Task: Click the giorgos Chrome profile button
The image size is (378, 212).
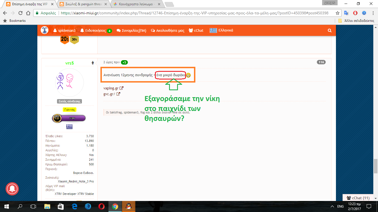Action: [x=330, y=2]
